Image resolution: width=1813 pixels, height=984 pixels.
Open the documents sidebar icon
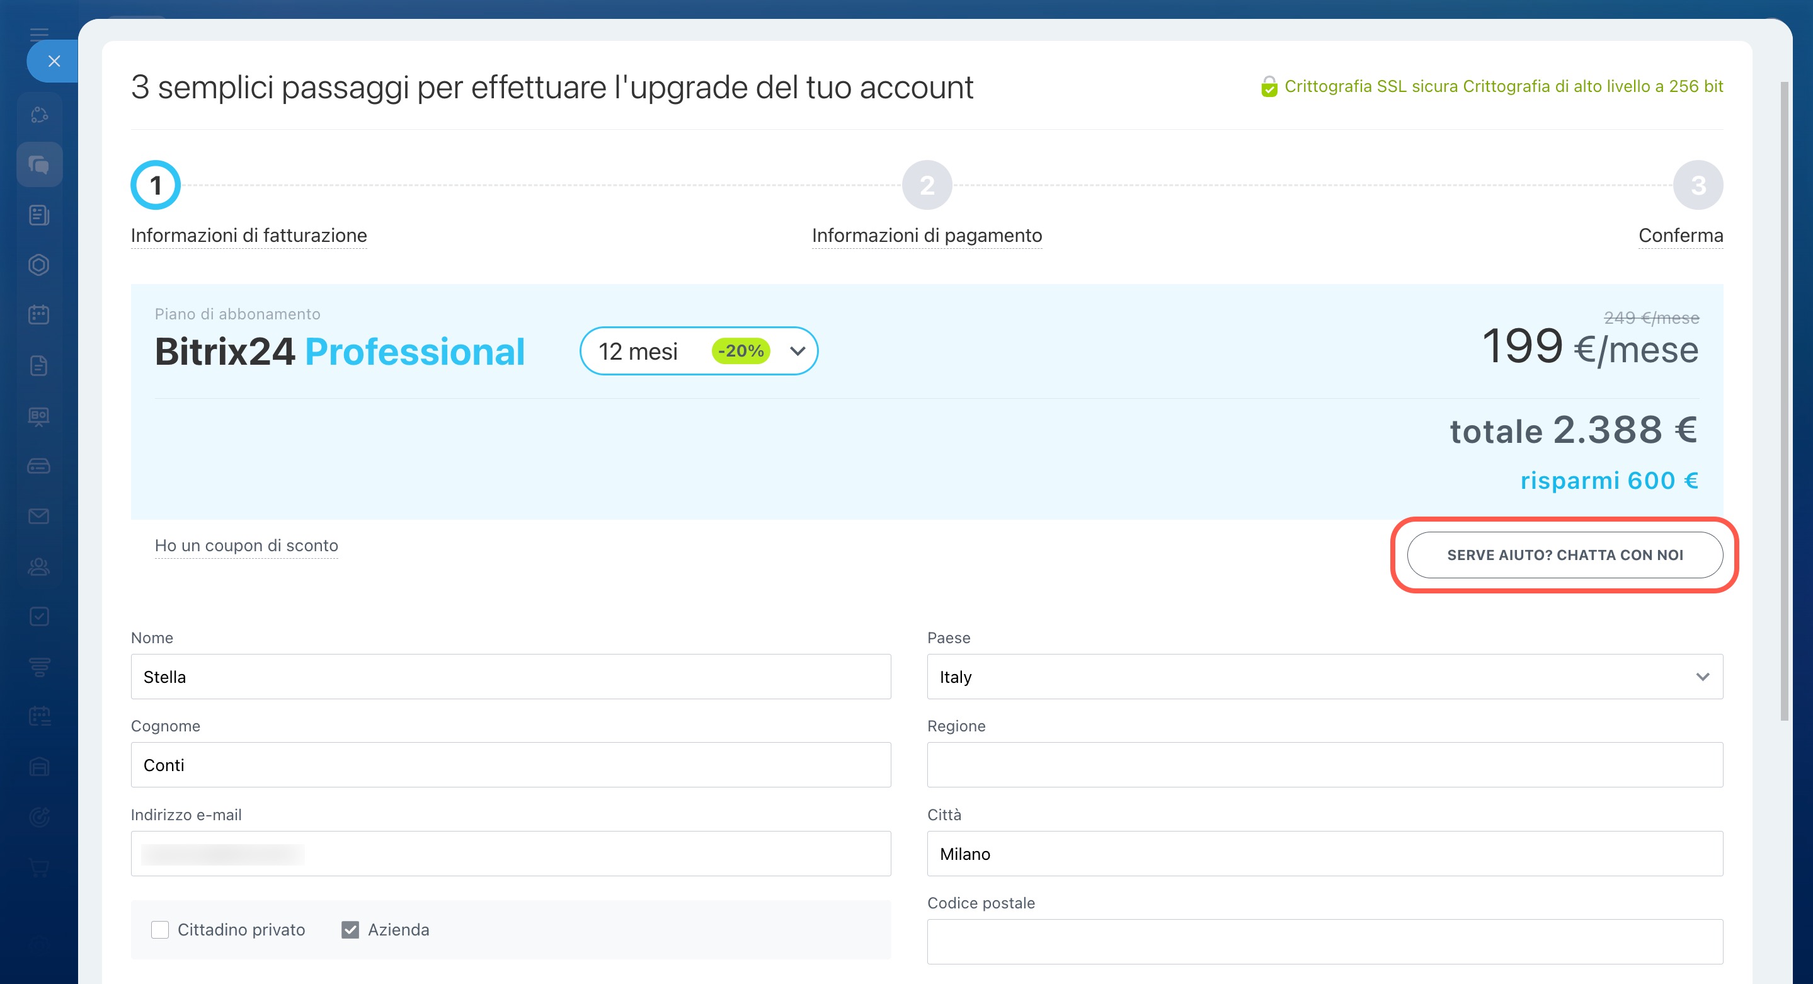coord(40,365)
